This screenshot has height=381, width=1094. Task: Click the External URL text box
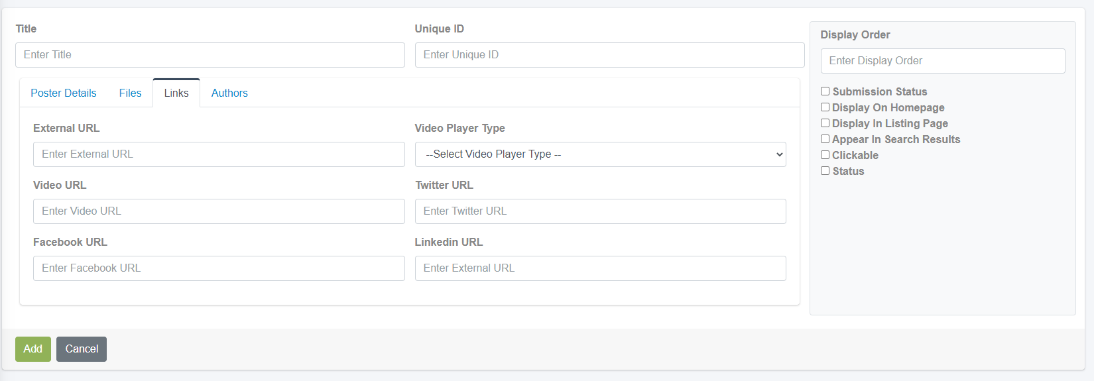219,154
